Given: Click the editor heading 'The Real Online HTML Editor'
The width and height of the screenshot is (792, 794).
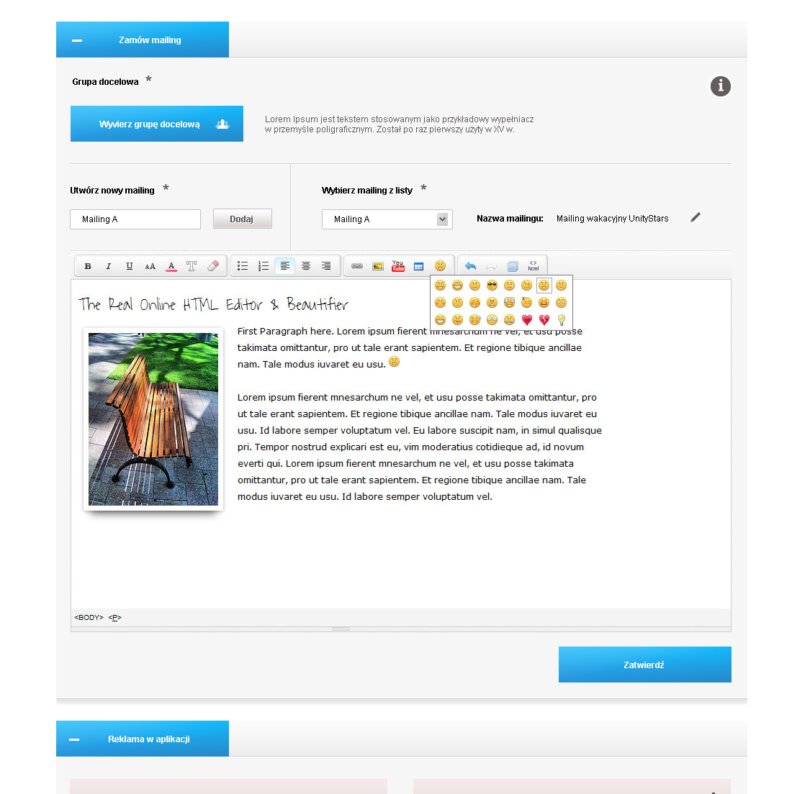Looking at the screenshot, I should click(x=213, y=304).
